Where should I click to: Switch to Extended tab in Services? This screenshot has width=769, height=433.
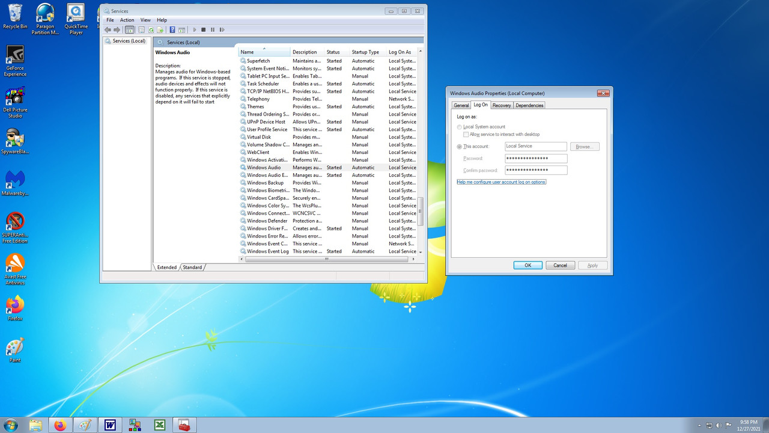pyautogui.click(x=167, y=267)
